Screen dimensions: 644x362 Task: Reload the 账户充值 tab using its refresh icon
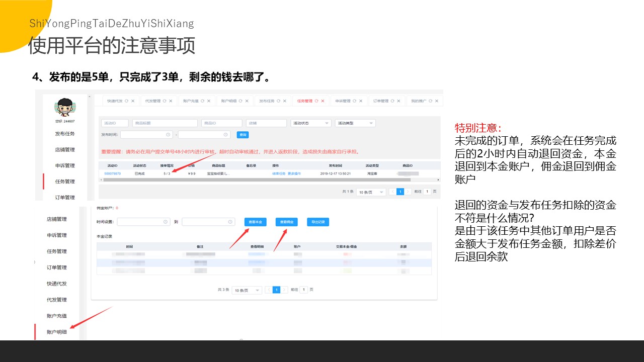[x=202, y=101]
